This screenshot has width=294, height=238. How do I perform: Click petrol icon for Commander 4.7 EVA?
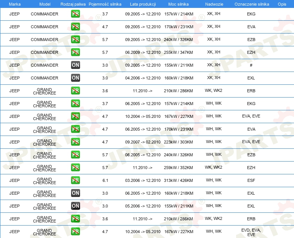[75, 27]
